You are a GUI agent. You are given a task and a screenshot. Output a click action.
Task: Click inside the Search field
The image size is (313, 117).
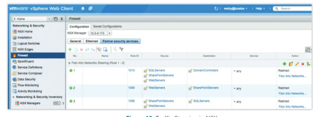(x=294, y=9)
